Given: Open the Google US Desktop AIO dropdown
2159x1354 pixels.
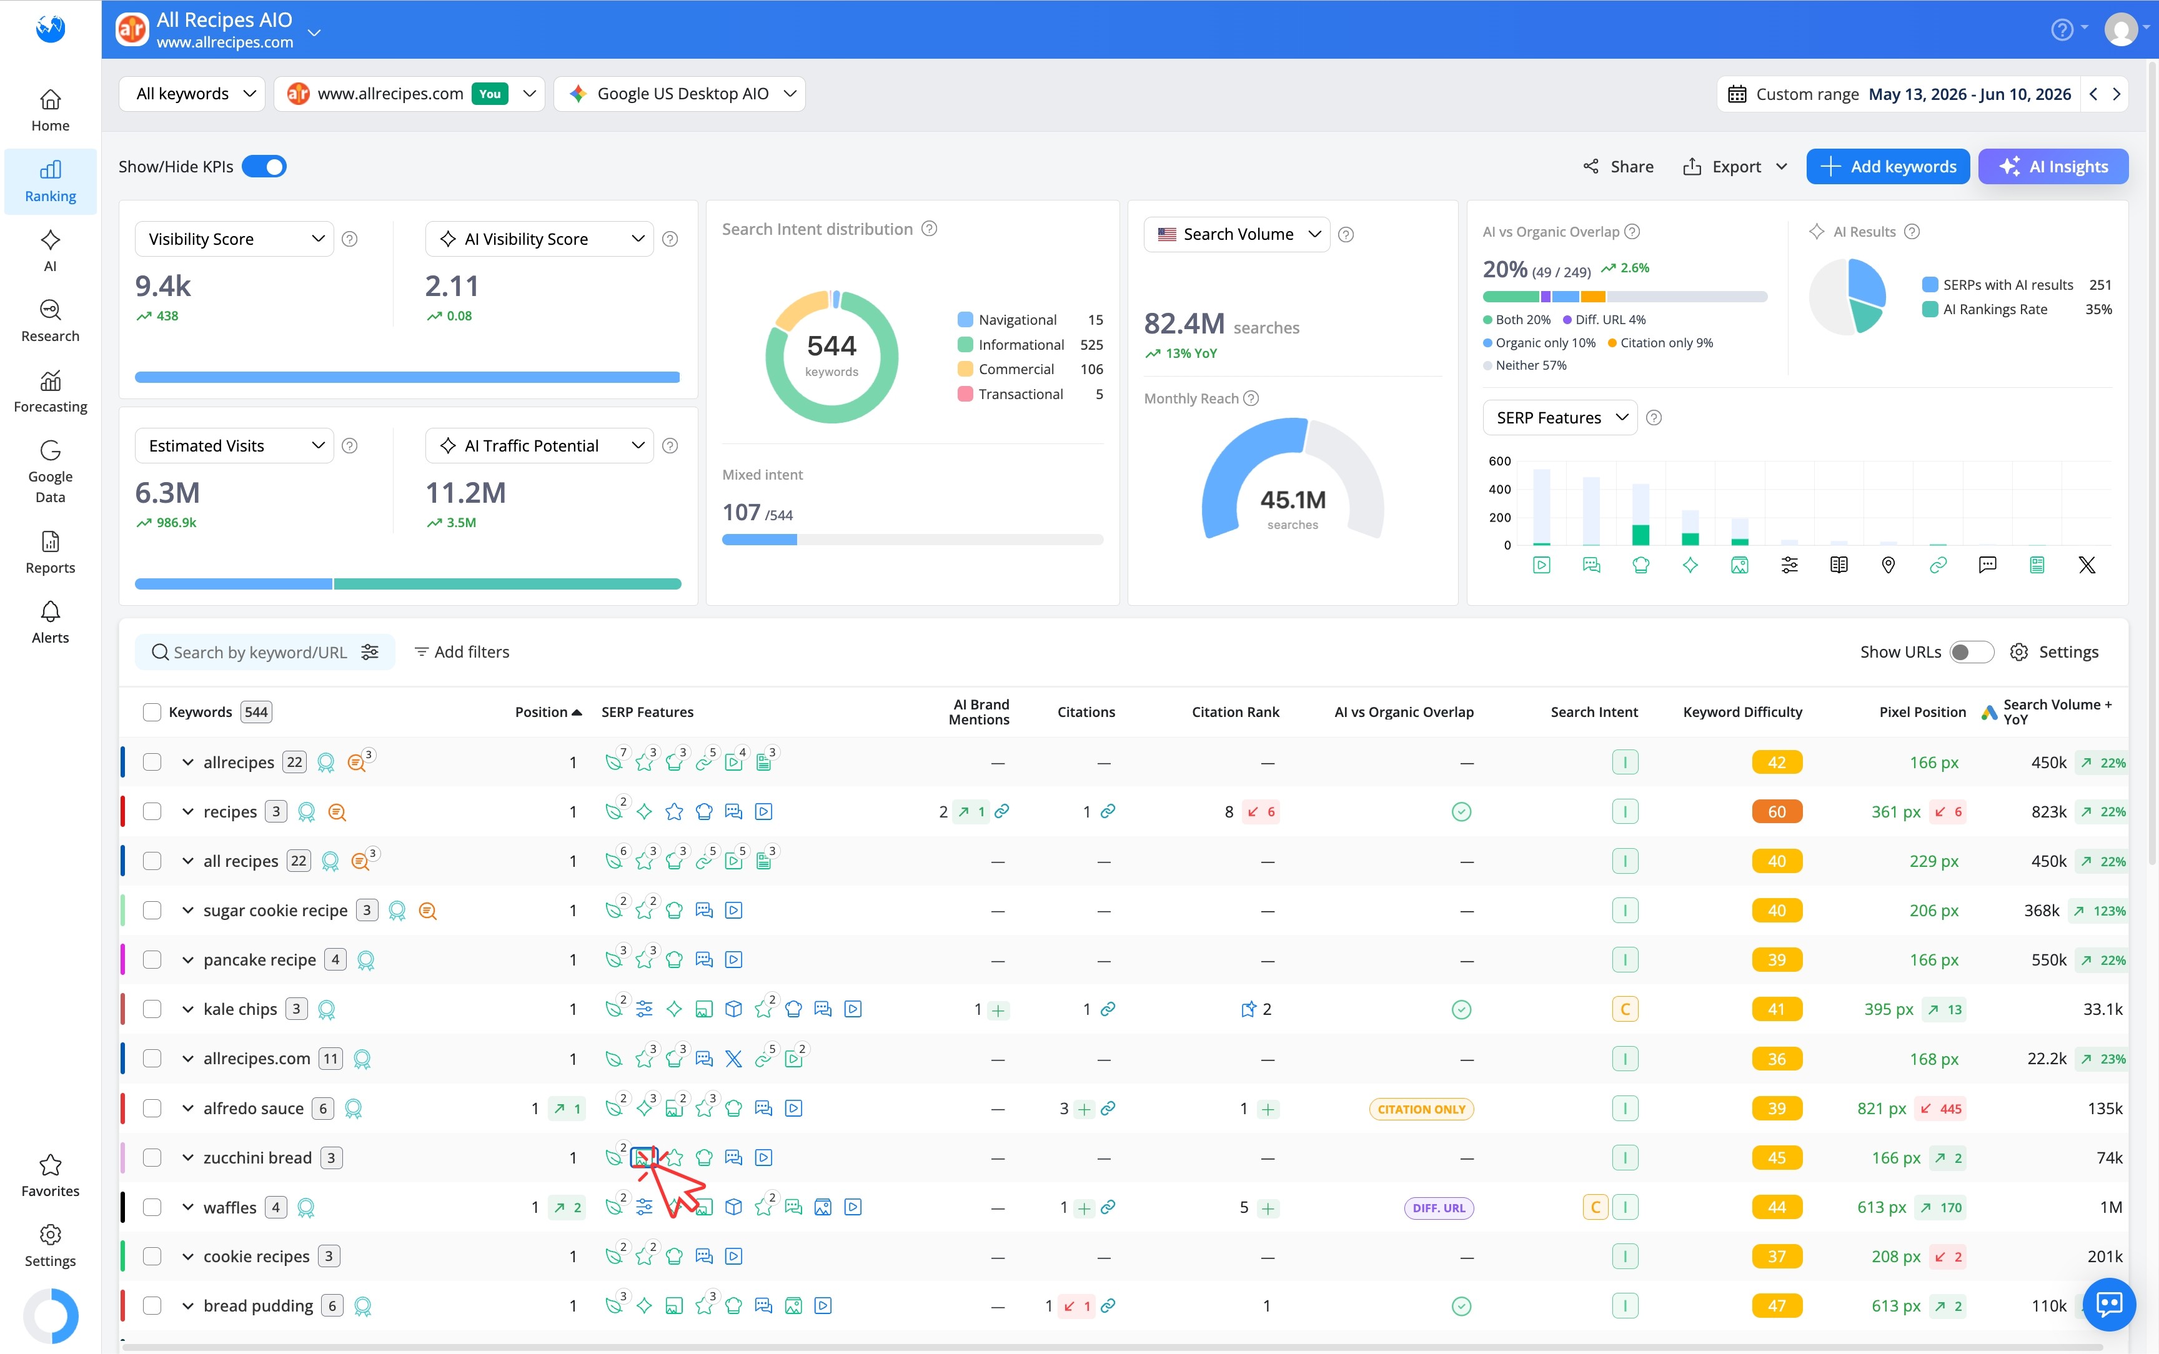Looking at the screenshot, I should [680, 94].
